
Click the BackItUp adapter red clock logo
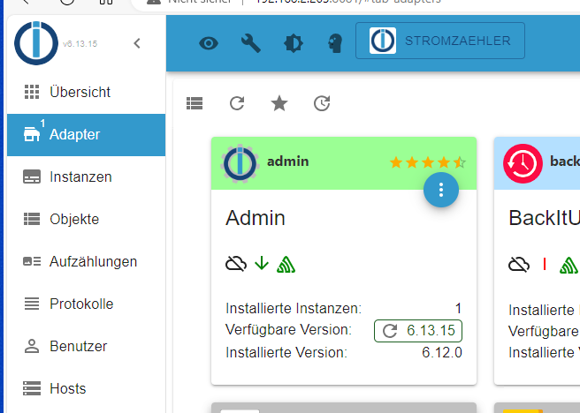(x=523, y=163)
